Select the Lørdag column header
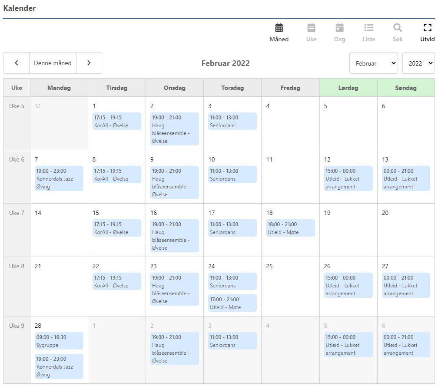Screen dimensions: 438x389 pyautogui.click(x=348, y=88)
